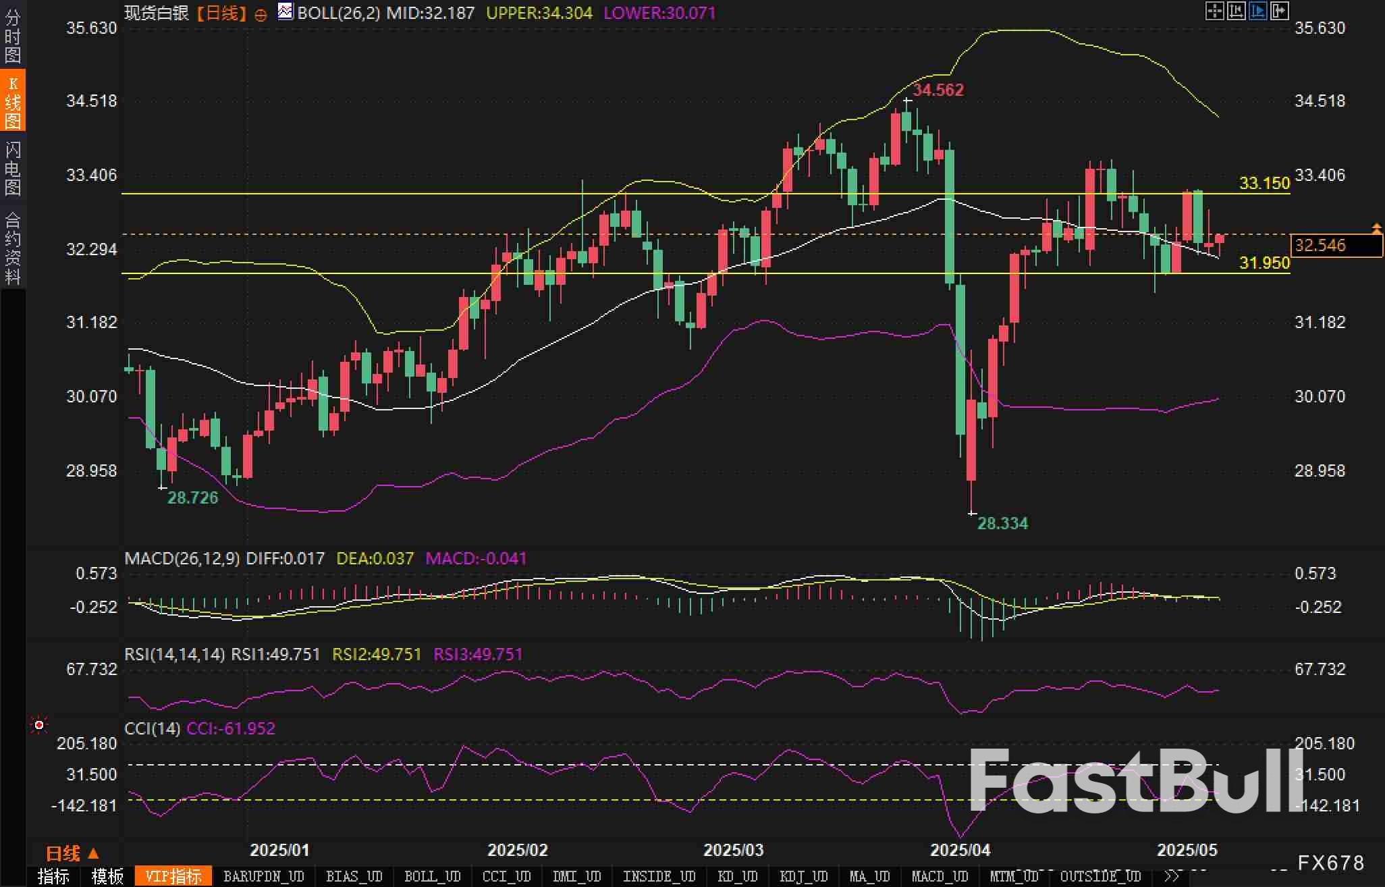
Task: Click the red sun marker beside CCI panel
Action: point(39,725)
